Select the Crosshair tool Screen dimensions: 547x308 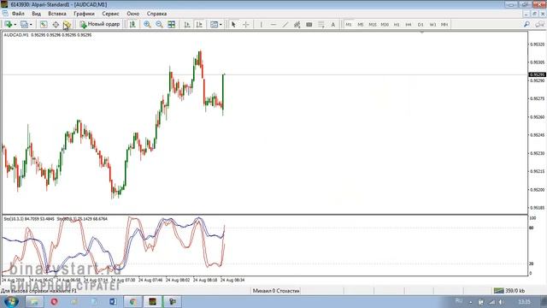(246, 25)
